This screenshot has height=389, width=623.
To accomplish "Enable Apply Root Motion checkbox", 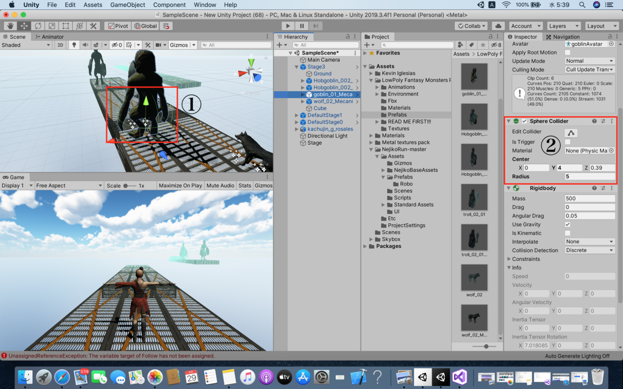I will click(x=567, y=52).
